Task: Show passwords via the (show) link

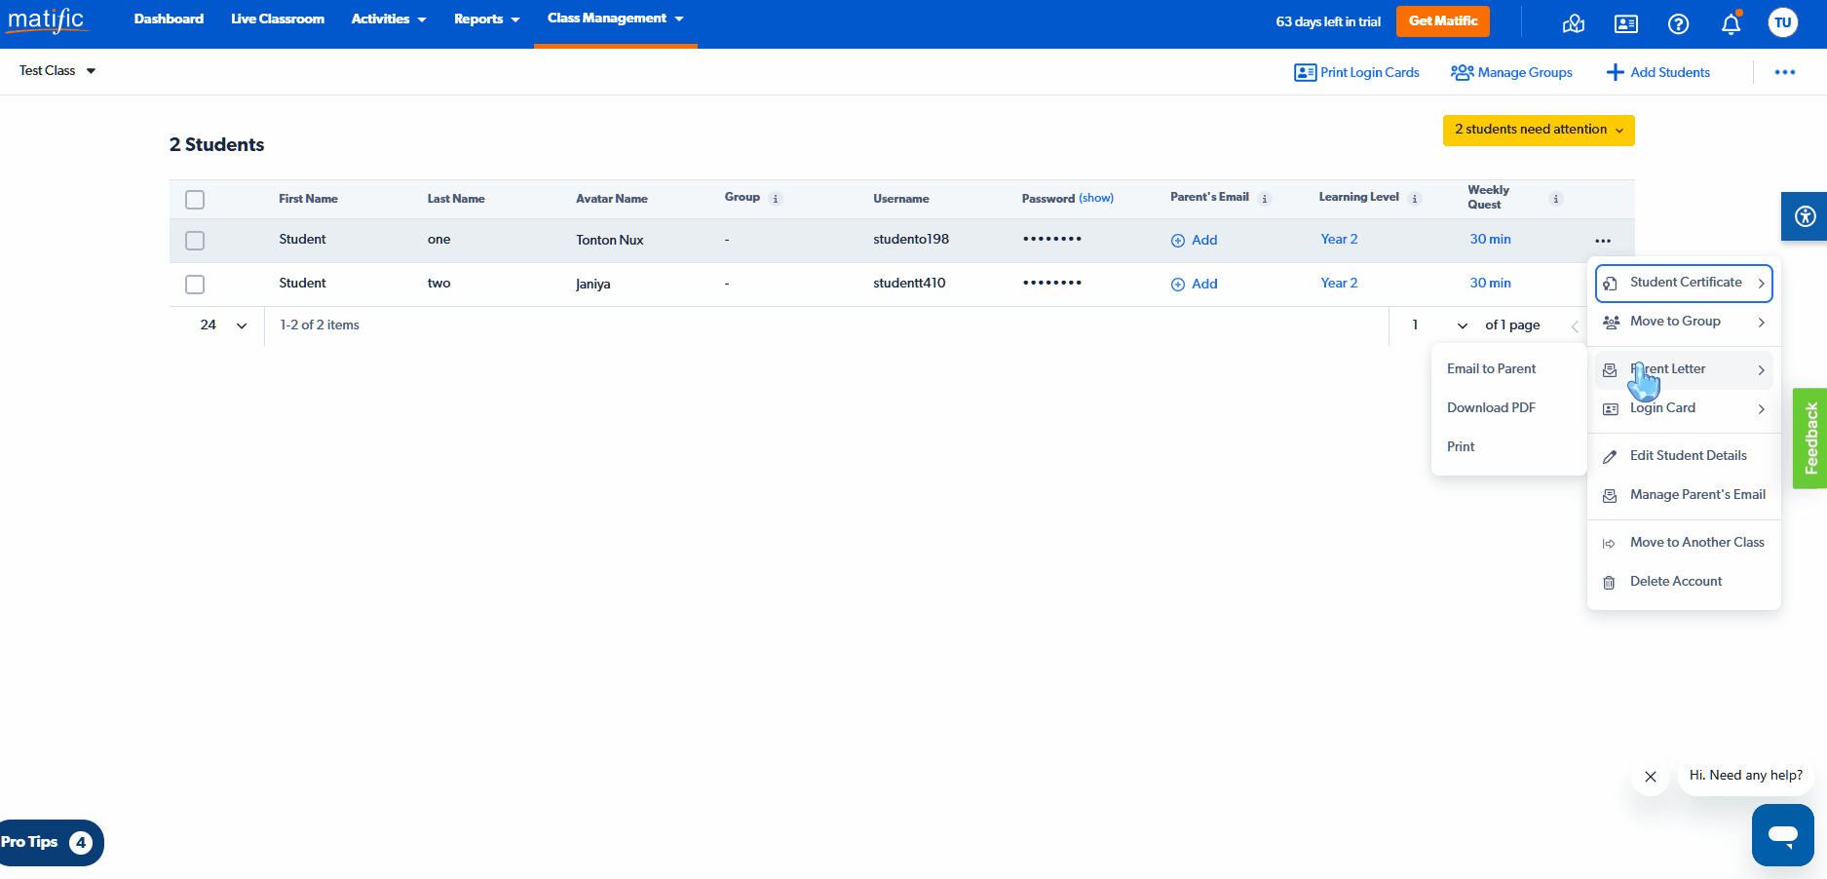Action: (1096, 198)
